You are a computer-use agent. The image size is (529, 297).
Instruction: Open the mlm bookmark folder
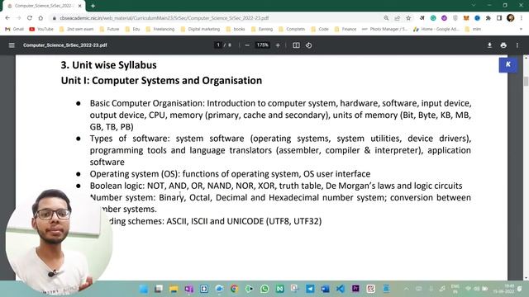tap(473, 29)
